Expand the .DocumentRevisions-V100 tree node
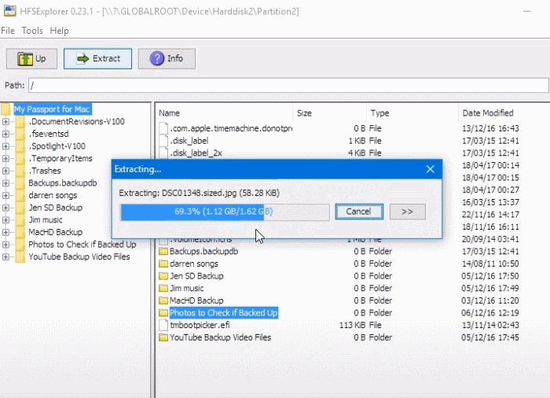This screenshot has height=398, width=550. (x=5, y=122)
